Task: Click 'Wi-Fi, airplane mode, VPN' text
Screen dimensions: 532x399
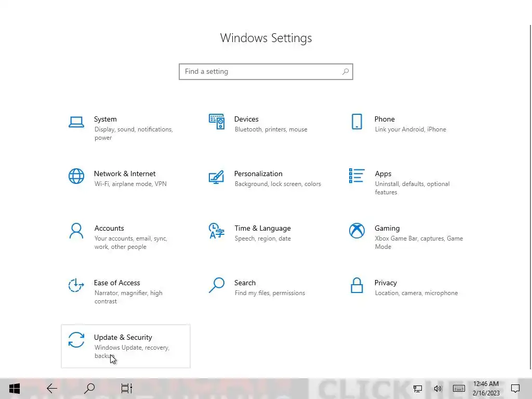Action: coord(130,184)
